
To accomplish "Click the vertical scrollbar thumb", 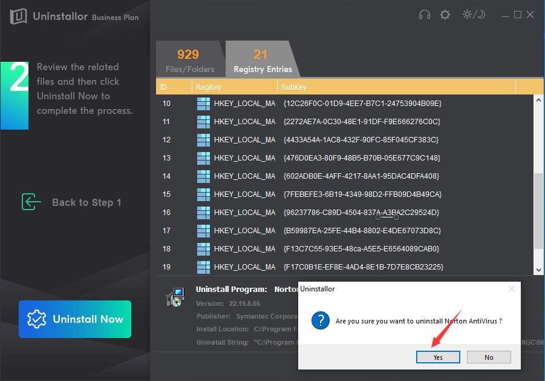I will point(538,211).
